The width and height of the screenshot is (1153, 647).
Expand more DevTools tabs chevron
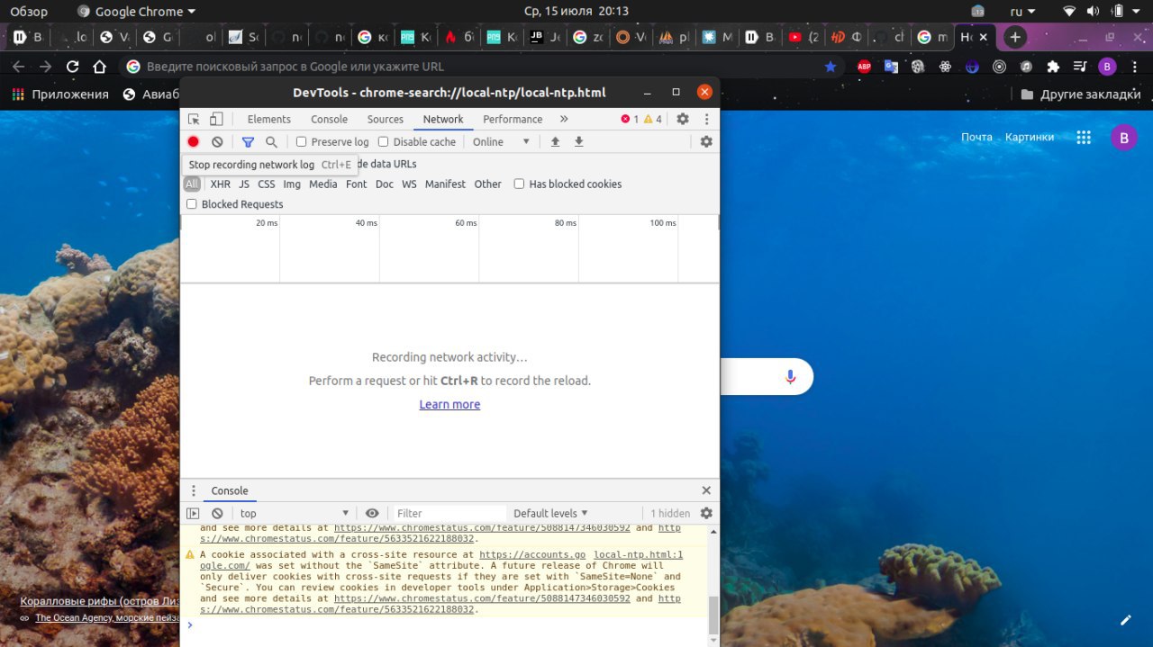click(564, 119)
